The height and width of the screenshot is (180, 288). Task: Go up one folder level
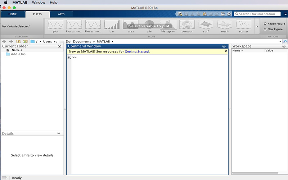coord(18,41)
